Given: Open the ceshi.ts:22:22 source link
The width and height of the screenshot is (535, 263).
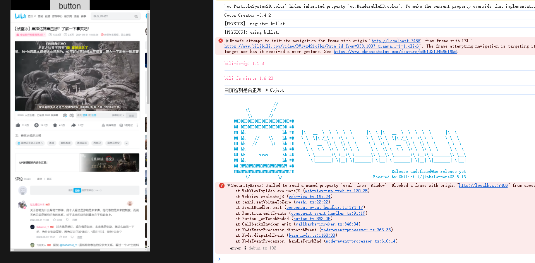Looking at the screenshot, I should pyautogui.click(x=312, y=202).
